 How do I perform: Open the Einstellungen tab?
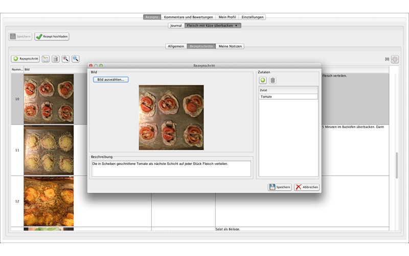coord(252,17)
